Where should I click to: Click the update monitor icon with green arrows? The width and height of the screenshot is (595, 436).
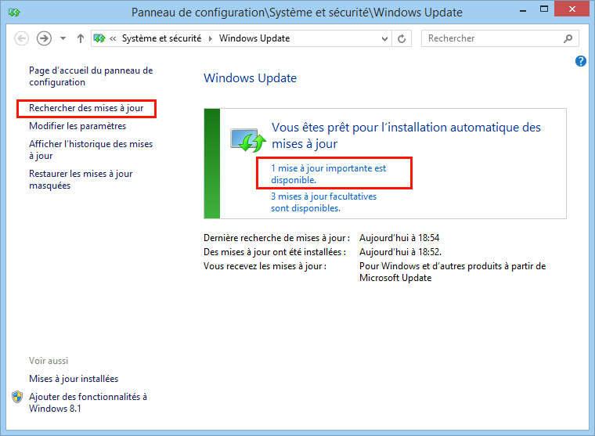click(x=248, y=139)
